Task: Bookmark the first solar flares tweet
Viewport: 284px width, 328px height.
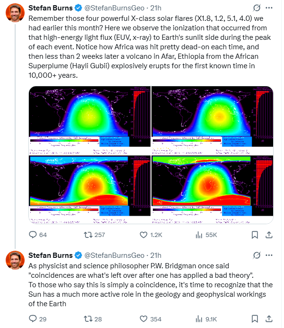Action: [254, 235]
